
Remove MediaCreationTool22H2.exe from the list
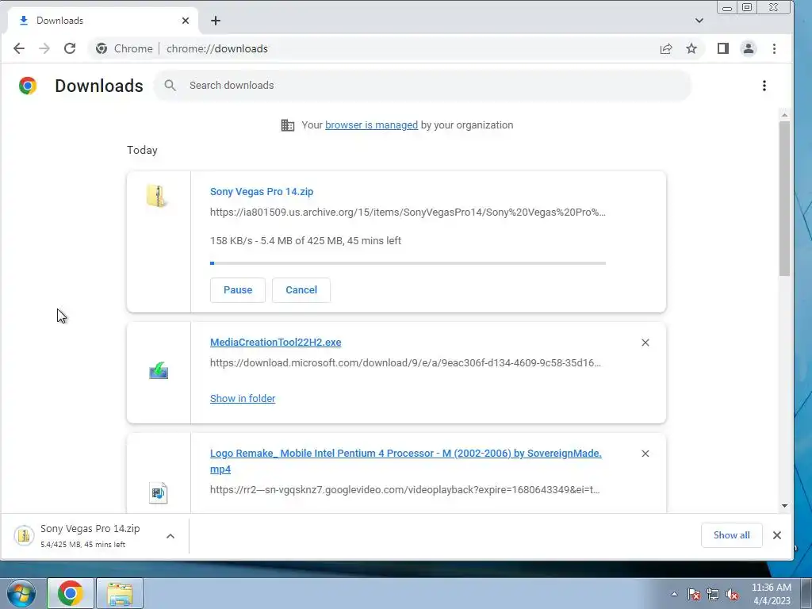[x=645, y=343]
